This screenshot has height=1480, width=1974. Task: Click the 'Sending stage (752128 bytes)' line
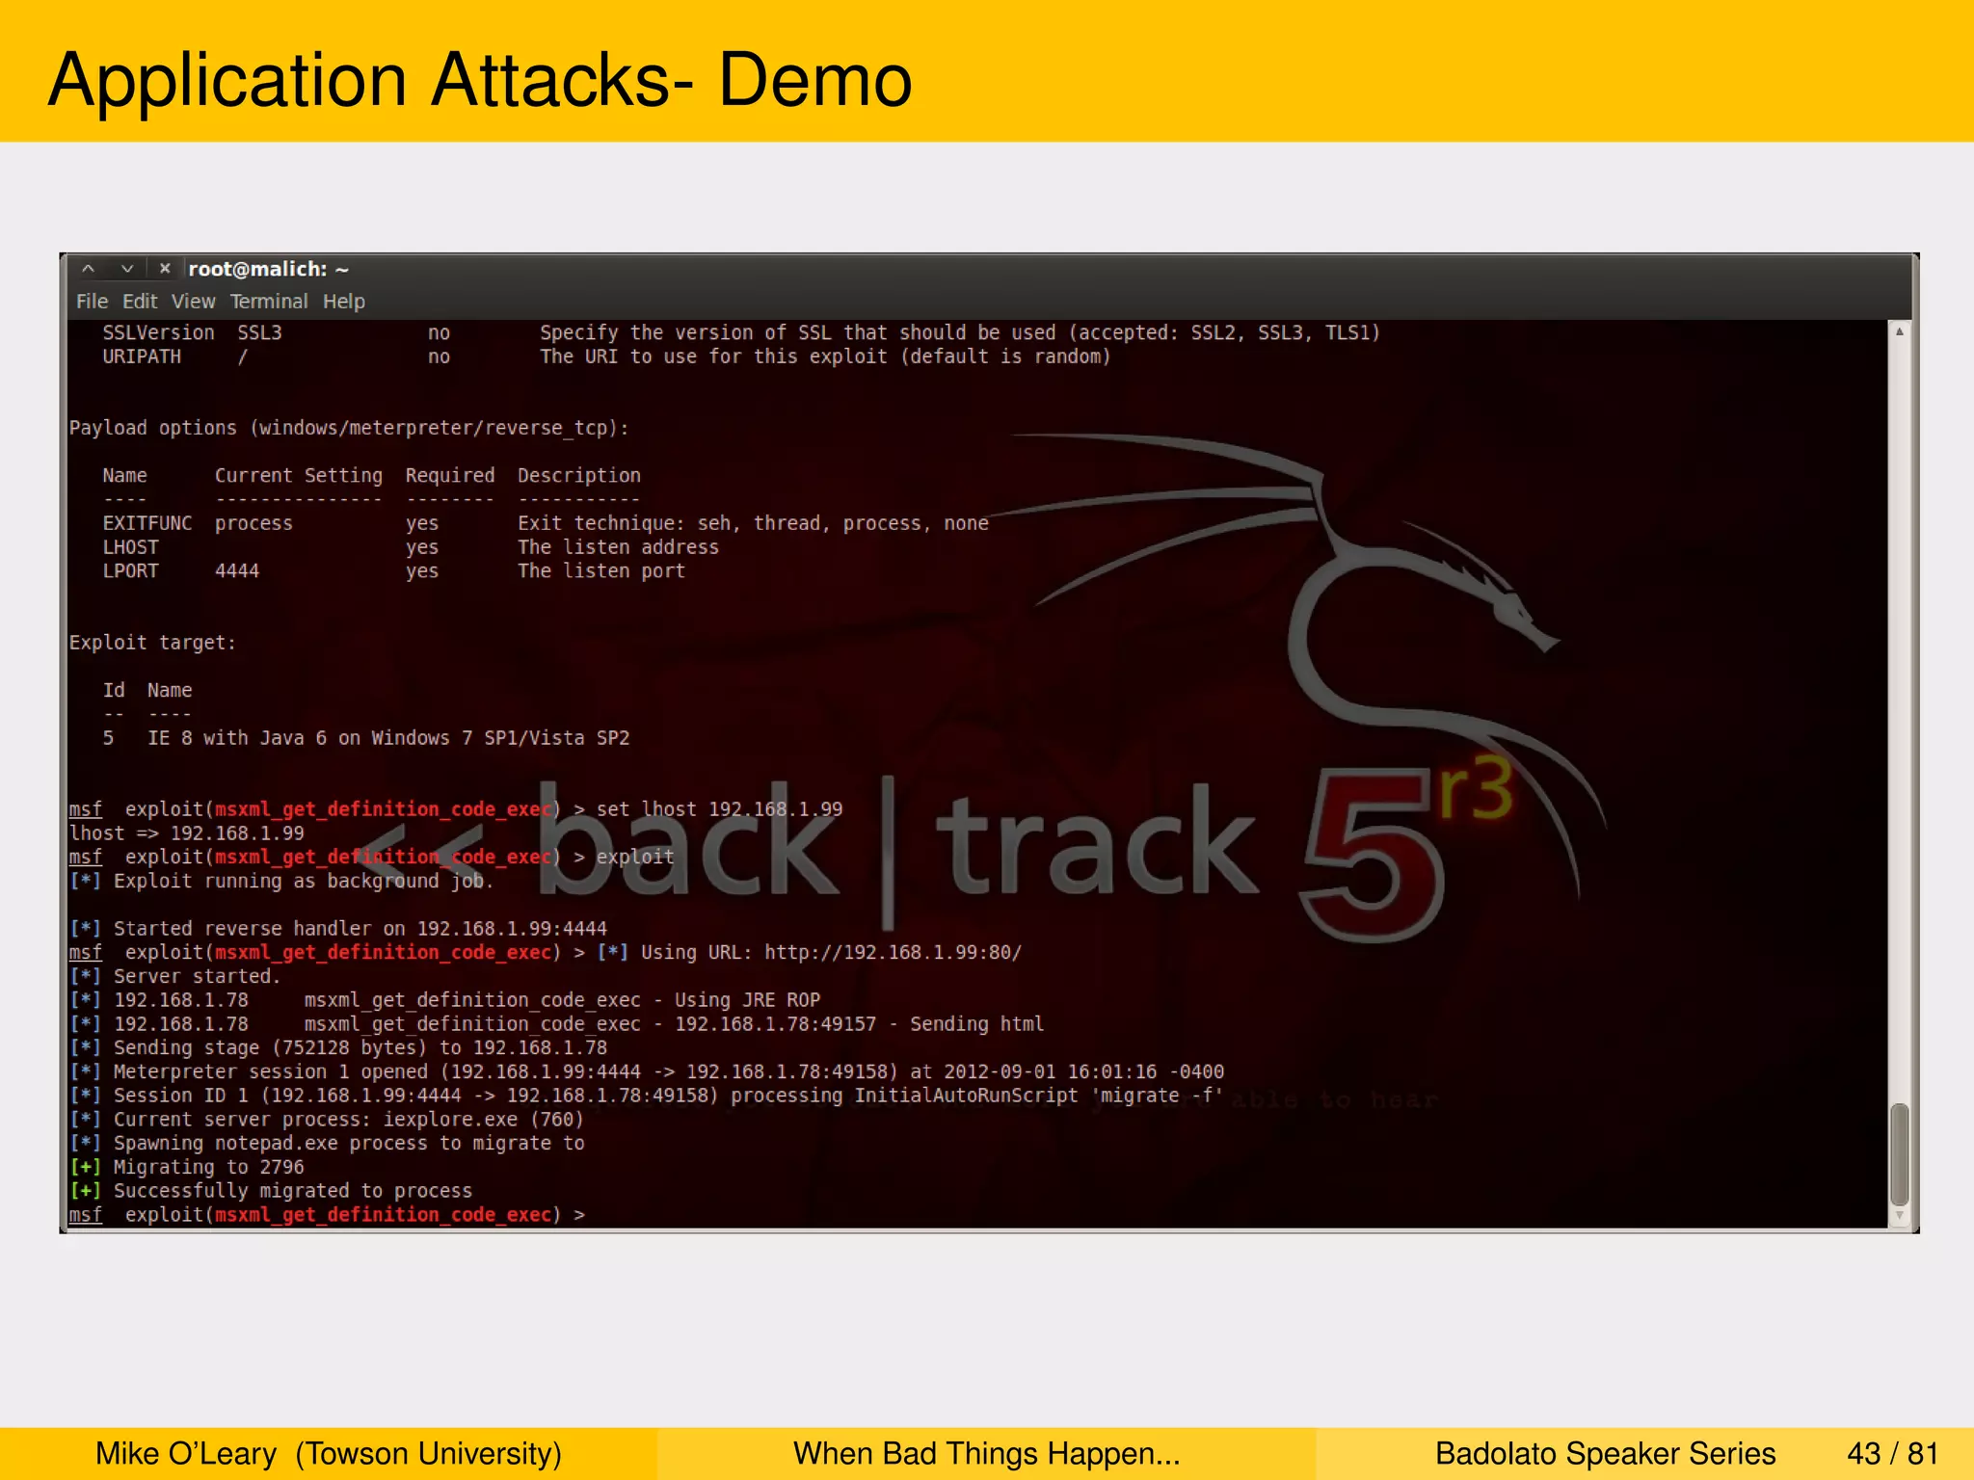point(338,1047)
